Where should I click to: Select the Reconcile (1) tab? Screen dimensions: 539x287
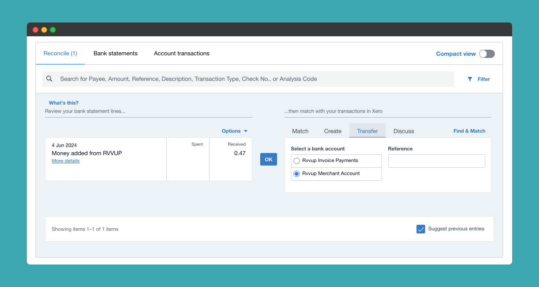pyautogui.click(x=60, y=54)
